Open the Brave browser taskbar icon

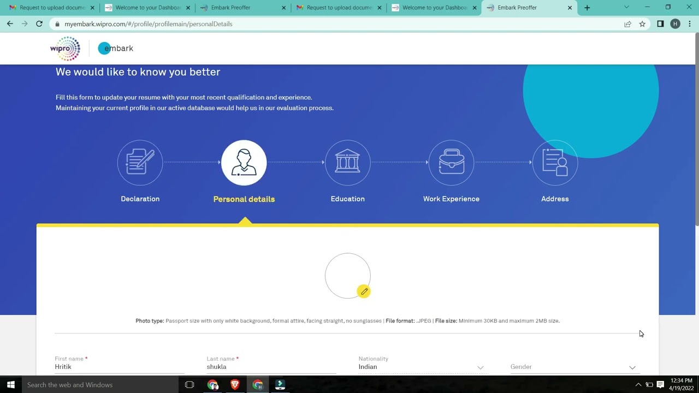click(235, 385)
